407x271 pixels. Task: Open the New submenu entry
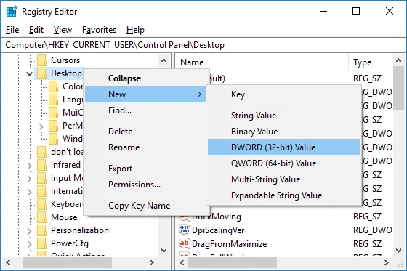point(145,94)
